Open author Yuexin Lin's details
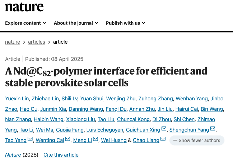Viewport: 233px width, 162px height. coord(17,99)
